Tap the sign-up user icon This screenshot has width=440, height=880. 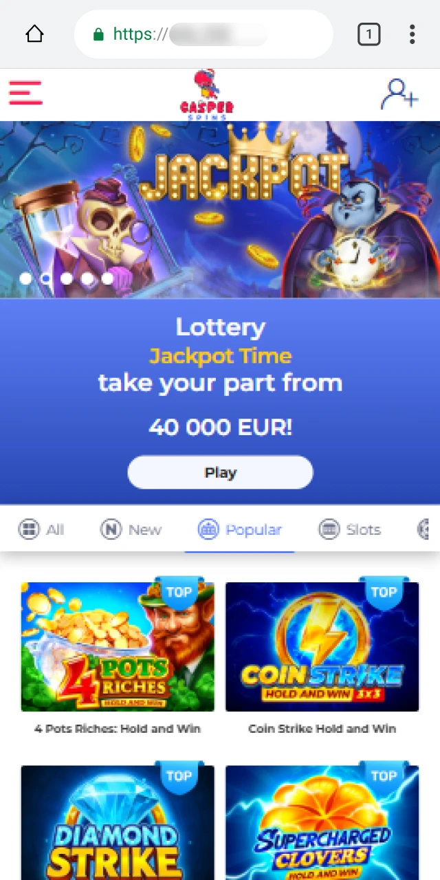[x=399, y=94]
